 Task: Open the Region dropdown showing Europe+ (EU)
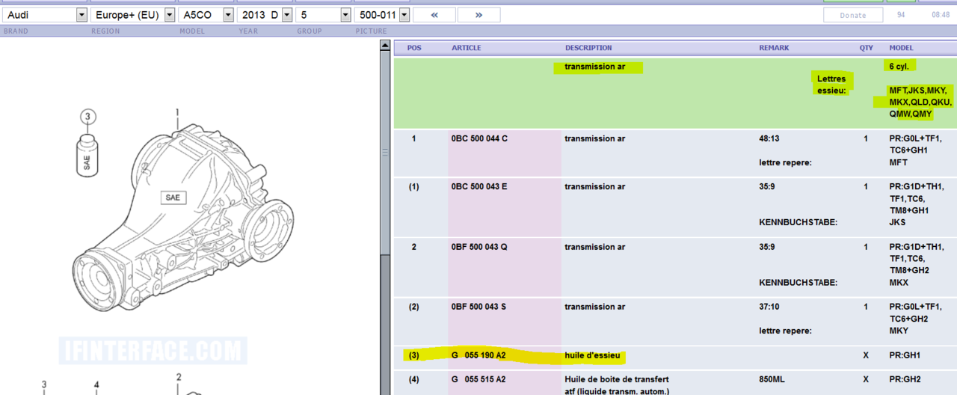(170, 15)
